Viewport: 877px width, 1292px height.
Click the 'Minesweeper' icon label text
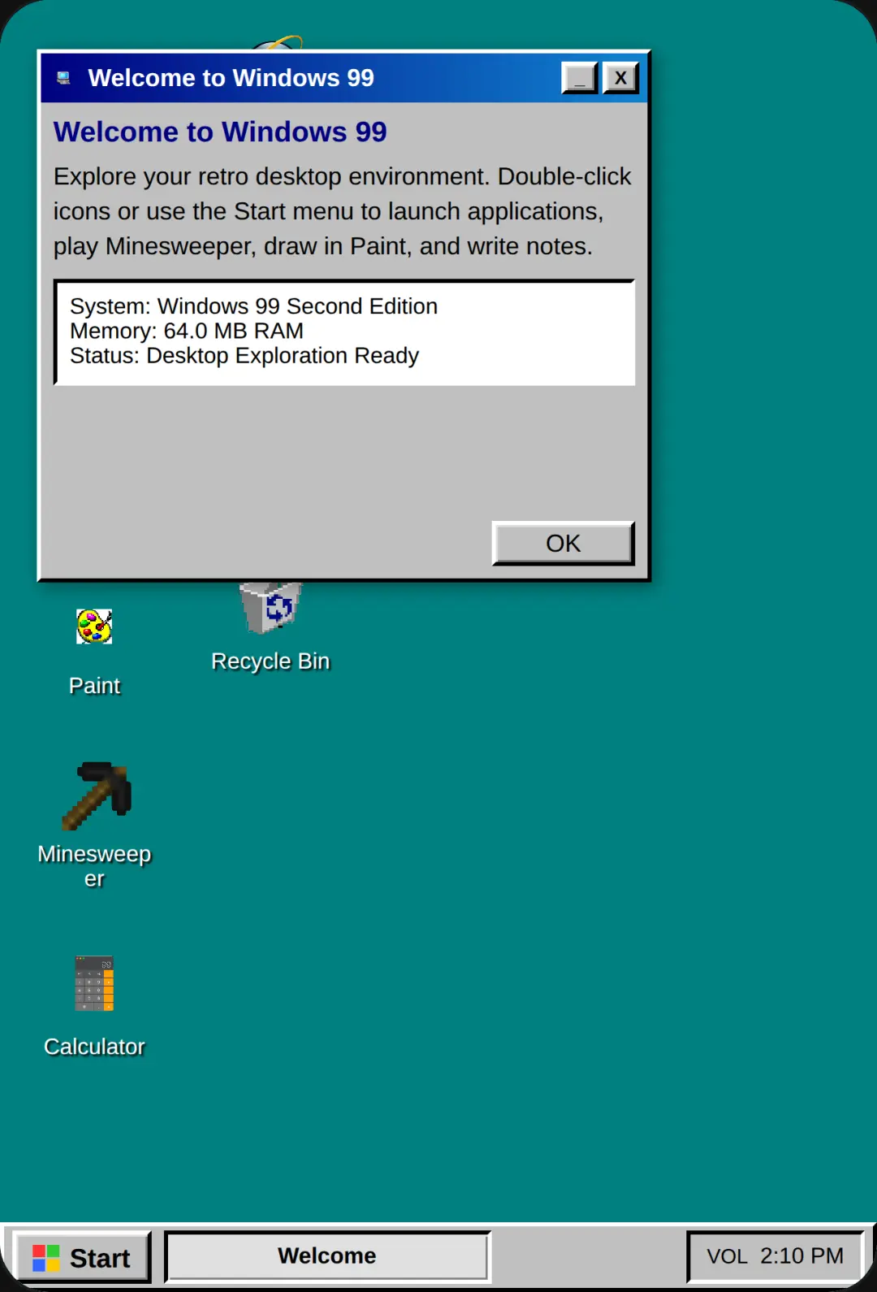point(94,866)
